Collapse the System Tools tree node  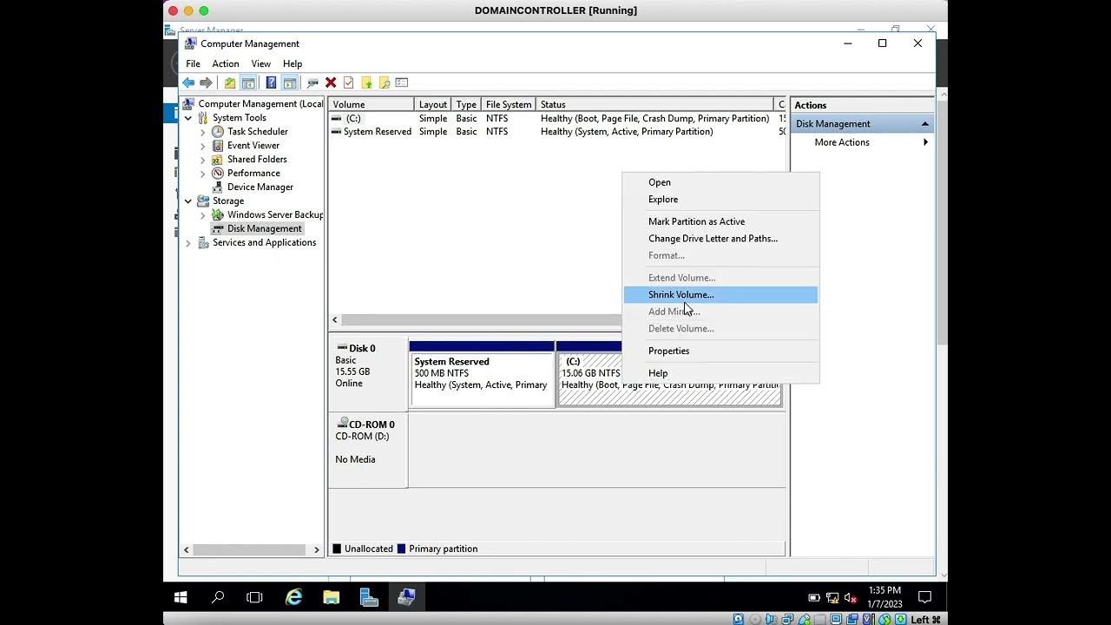click(188, 118)
